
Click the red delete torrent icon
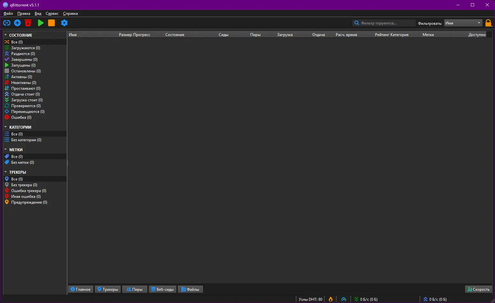(28, 23)
